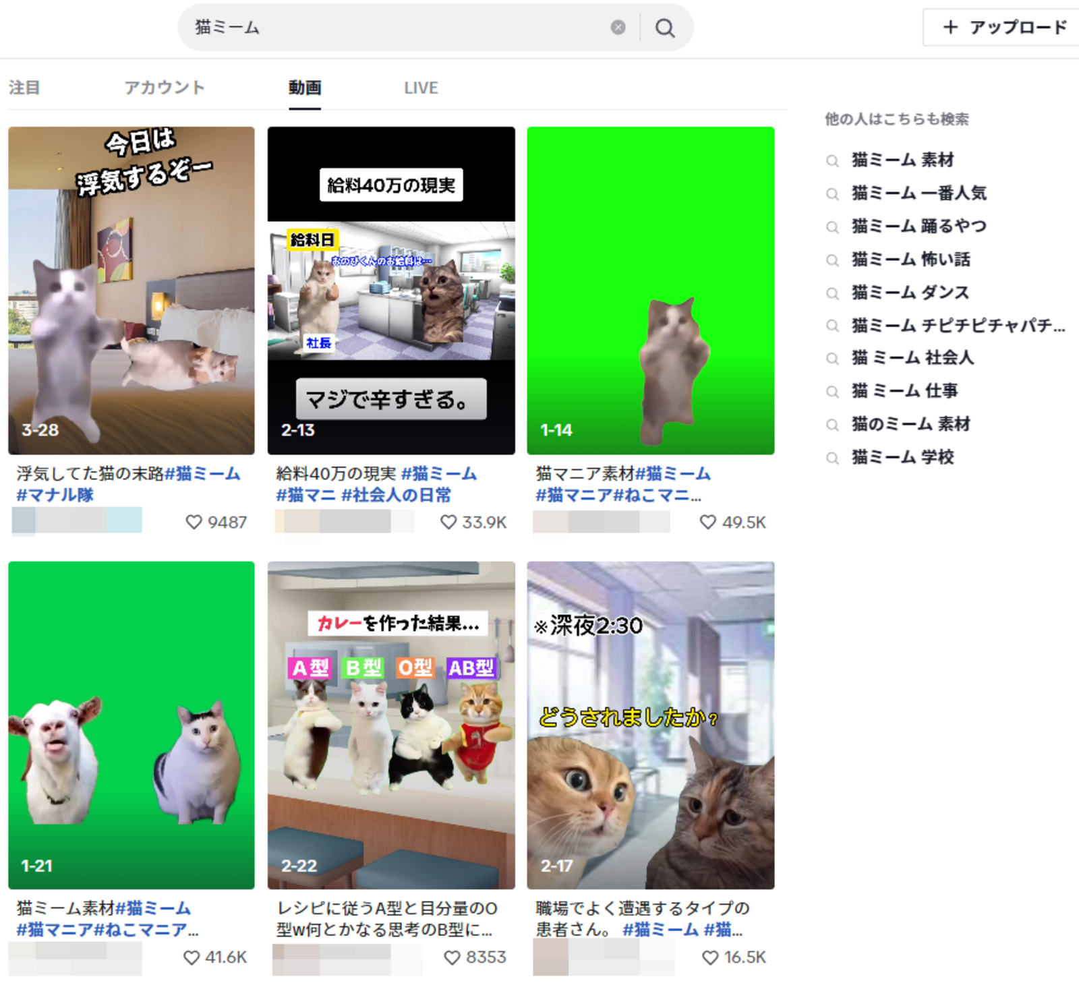Click the heart icon showing 49.5K likes
Viewport: 1079px width, 983px height.
709,521
